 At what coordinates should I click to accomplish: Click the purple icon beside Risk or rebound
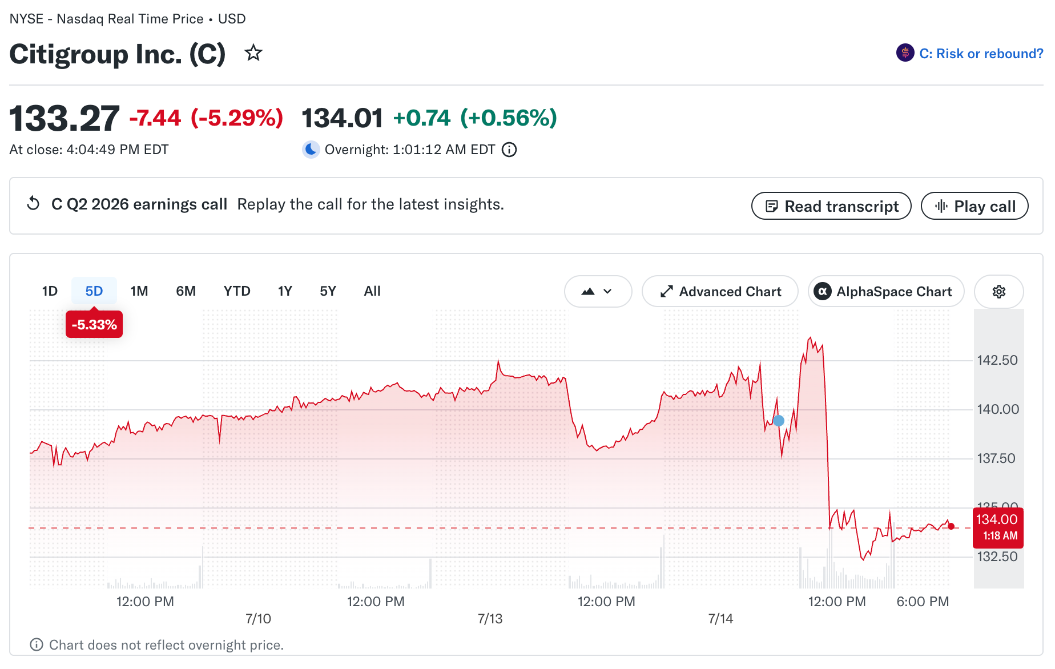(905, 53)
